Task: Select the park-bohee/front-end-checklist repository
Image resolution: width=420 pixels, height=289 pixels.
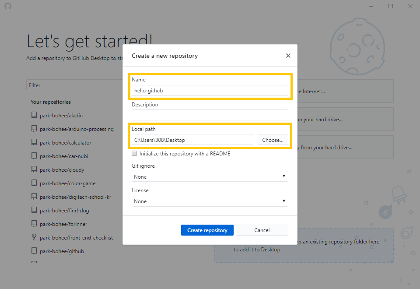Action: click(76, 238)
